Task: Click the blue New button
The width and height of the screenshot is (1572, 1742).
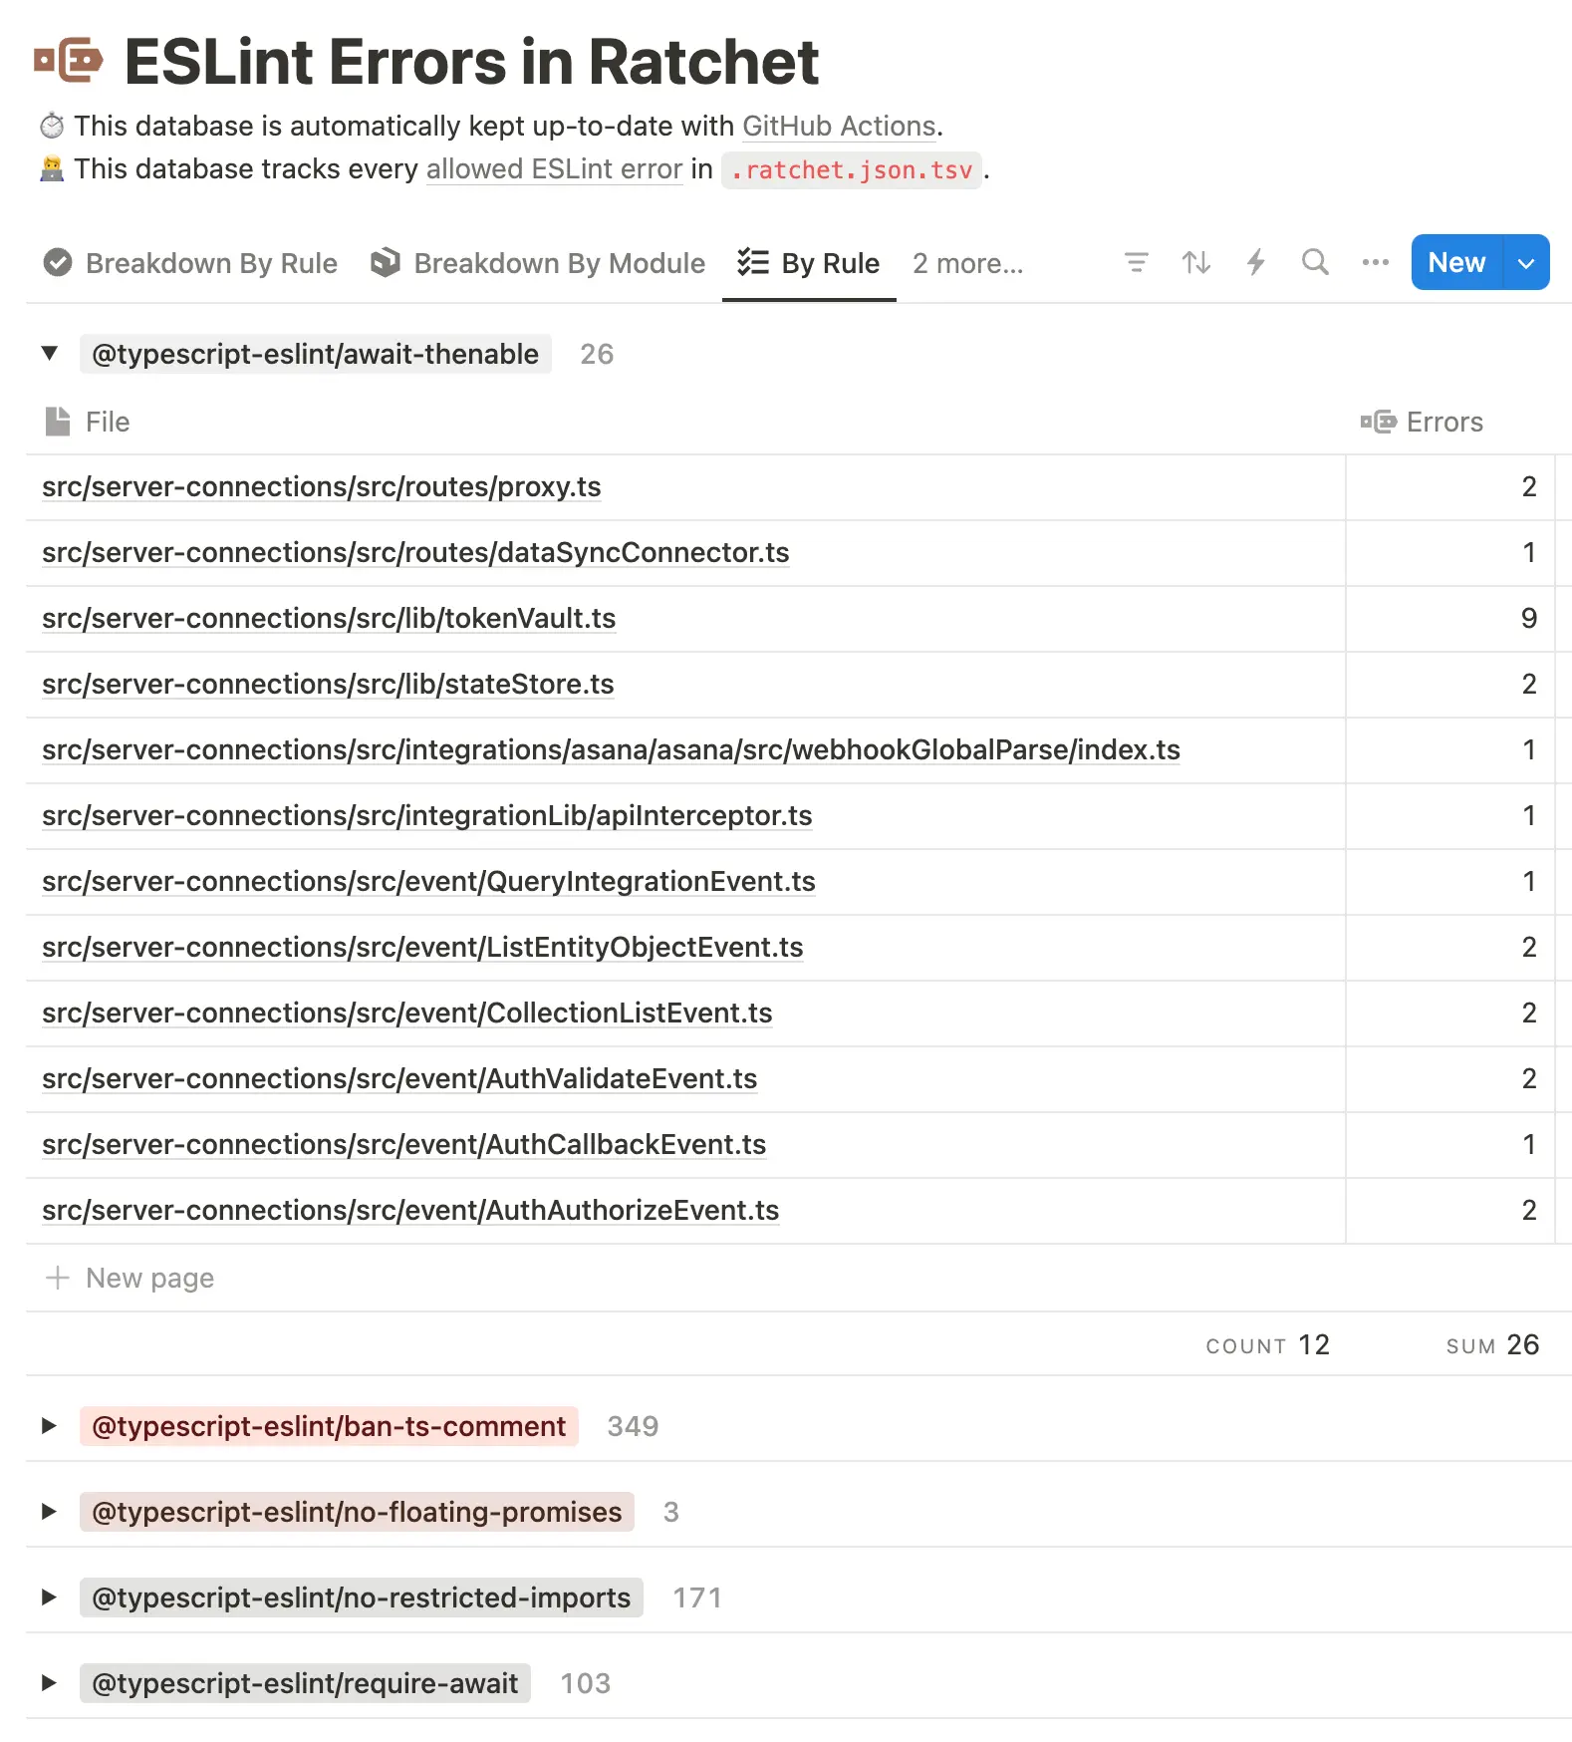Action: [1455, 263]
